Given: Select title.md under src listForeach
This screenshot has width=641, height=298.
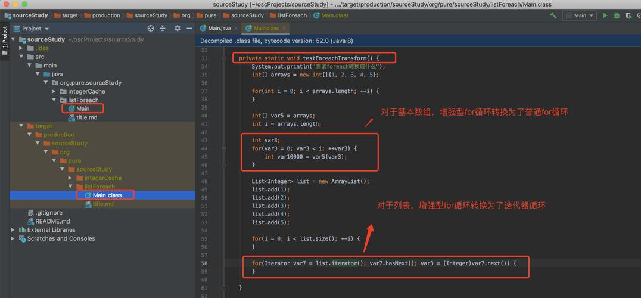Looking at the screenshot, I should [86, 117].
